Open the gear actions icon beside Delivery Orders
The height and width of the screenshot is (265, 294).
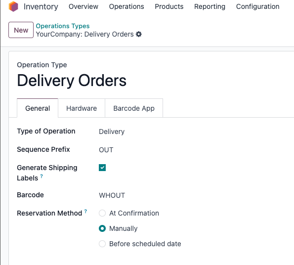[139, 34]
